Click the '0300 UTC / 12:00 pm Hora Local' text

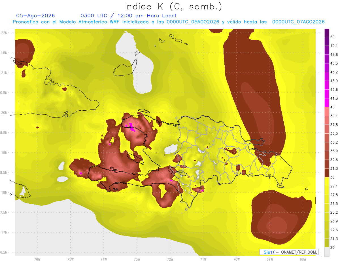(x=128, y=16)
